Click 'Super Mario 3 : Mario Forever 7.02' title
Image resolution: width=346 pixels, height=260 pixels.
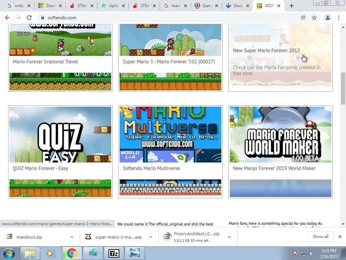(x=169, y=62)
